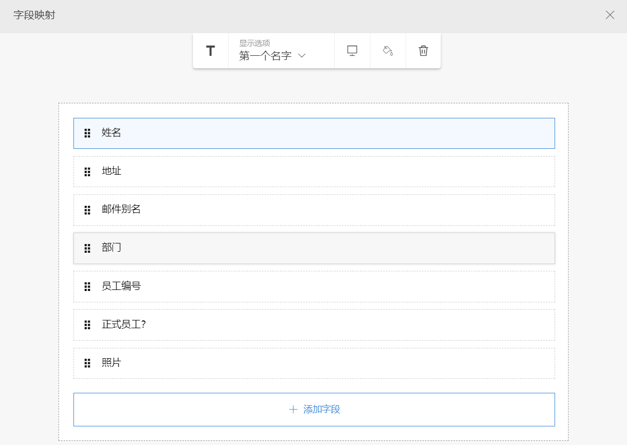Click the monitor display icon in toolbar
Screen dimensions: 627x445
[x=352, y=51]
